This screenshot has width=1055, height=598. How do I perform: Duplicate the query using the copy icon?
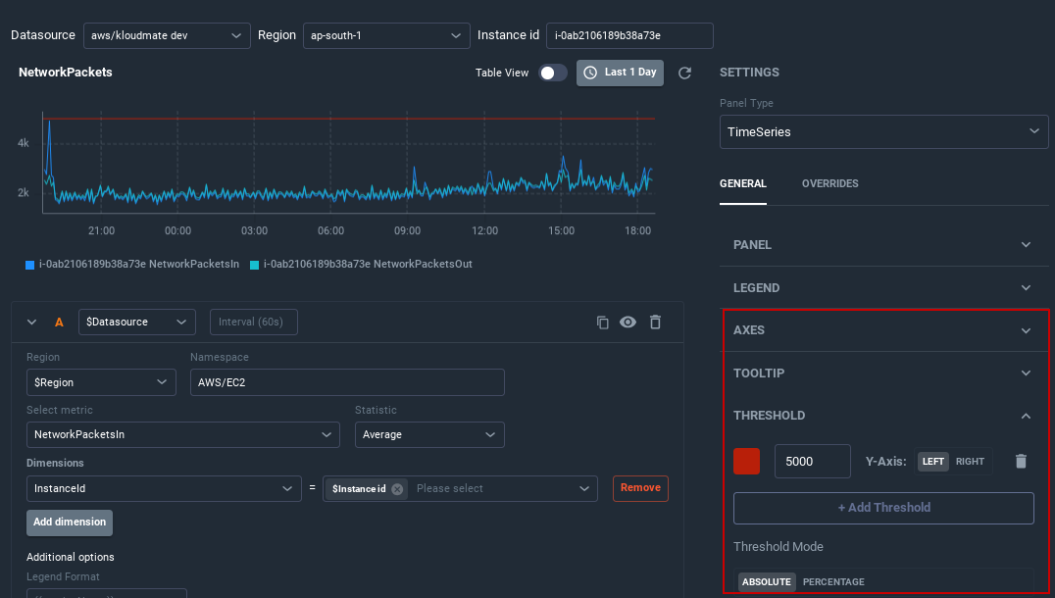(602, 322)
